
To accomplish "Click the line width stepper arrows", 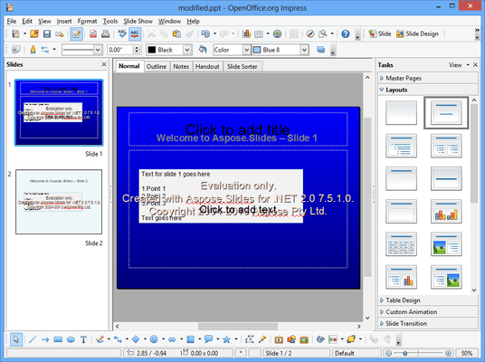I will (137, 50).
